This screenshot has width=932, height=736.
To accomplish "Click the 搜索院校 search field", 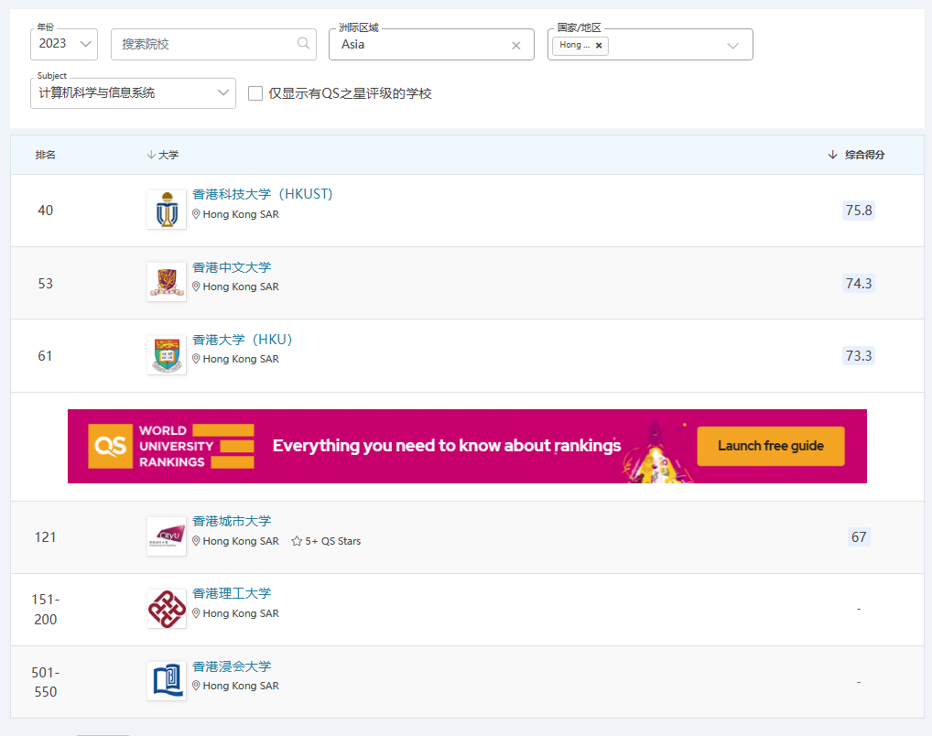I will [x=213, y=44].
